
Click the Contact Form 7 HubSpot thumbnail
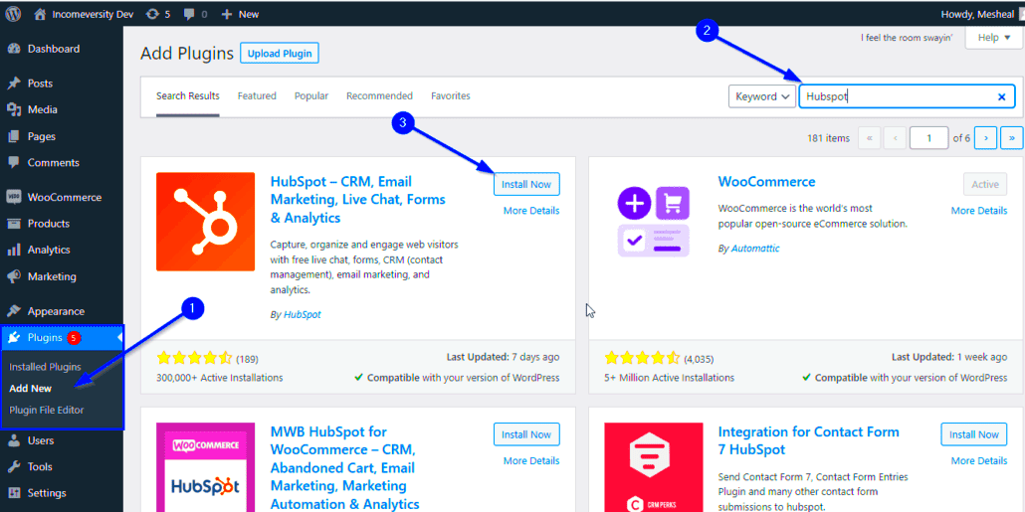coord(654,467)
